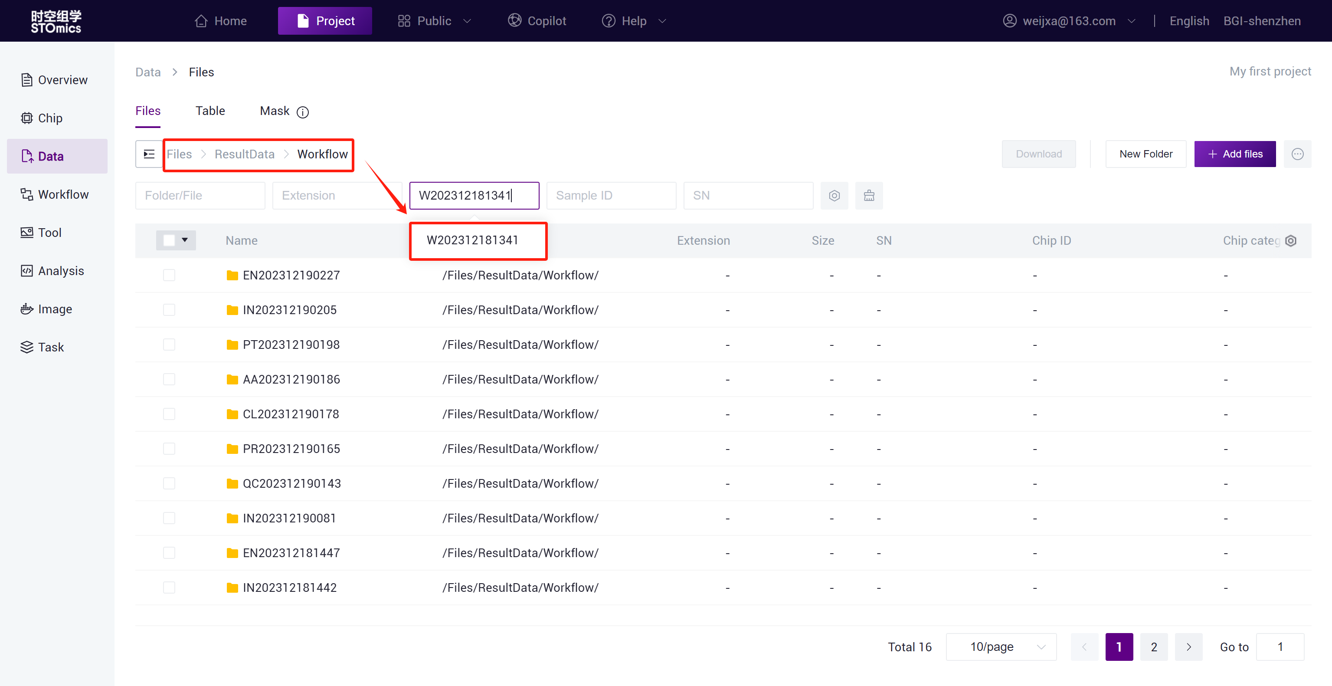Image resolution: width=1332 pixels, height=686 pixels.
Task: Check the box for QC202312190143
Action: pyautogui.click(x=169, y=483)
